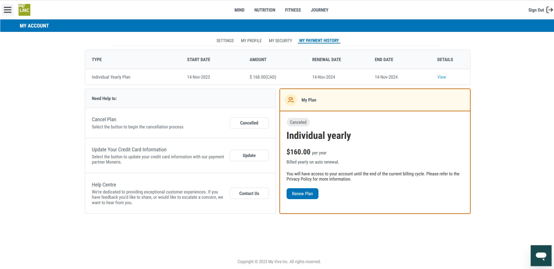Click the Sign Out text link
554x269 pixels.
[536, 10]
